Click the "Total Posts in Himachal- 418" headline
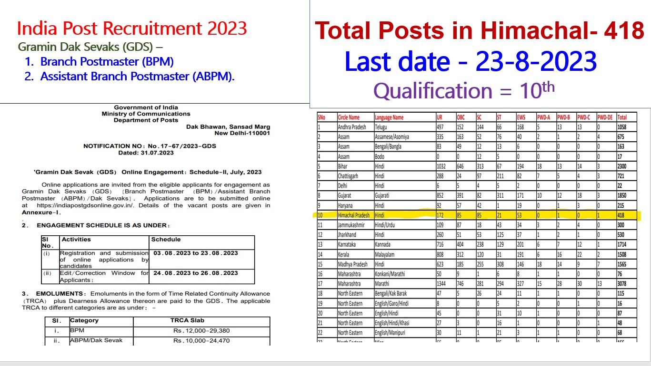This screenshot has width=651, height=366. (x=480, y=31)
